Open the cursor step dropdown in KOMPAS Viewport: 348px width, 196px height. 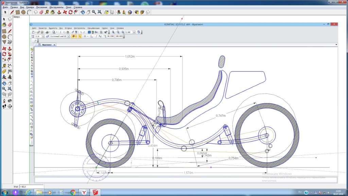(43, 36)
